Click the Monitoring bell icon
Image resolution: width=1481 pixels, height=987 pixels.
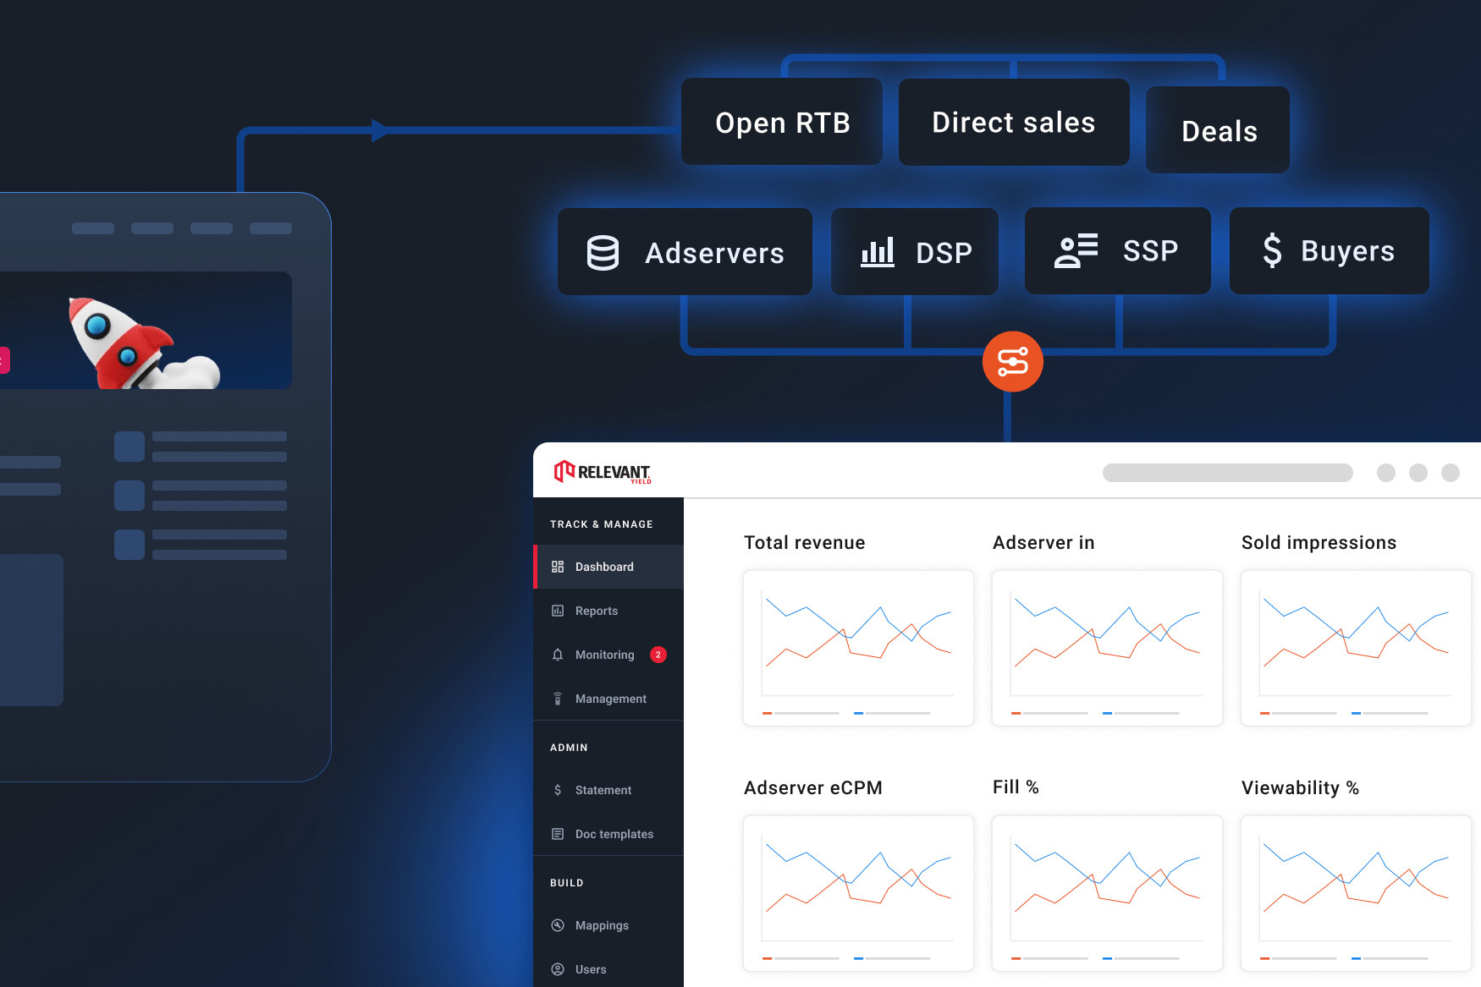pyautogui.click(x=558, y=655)
